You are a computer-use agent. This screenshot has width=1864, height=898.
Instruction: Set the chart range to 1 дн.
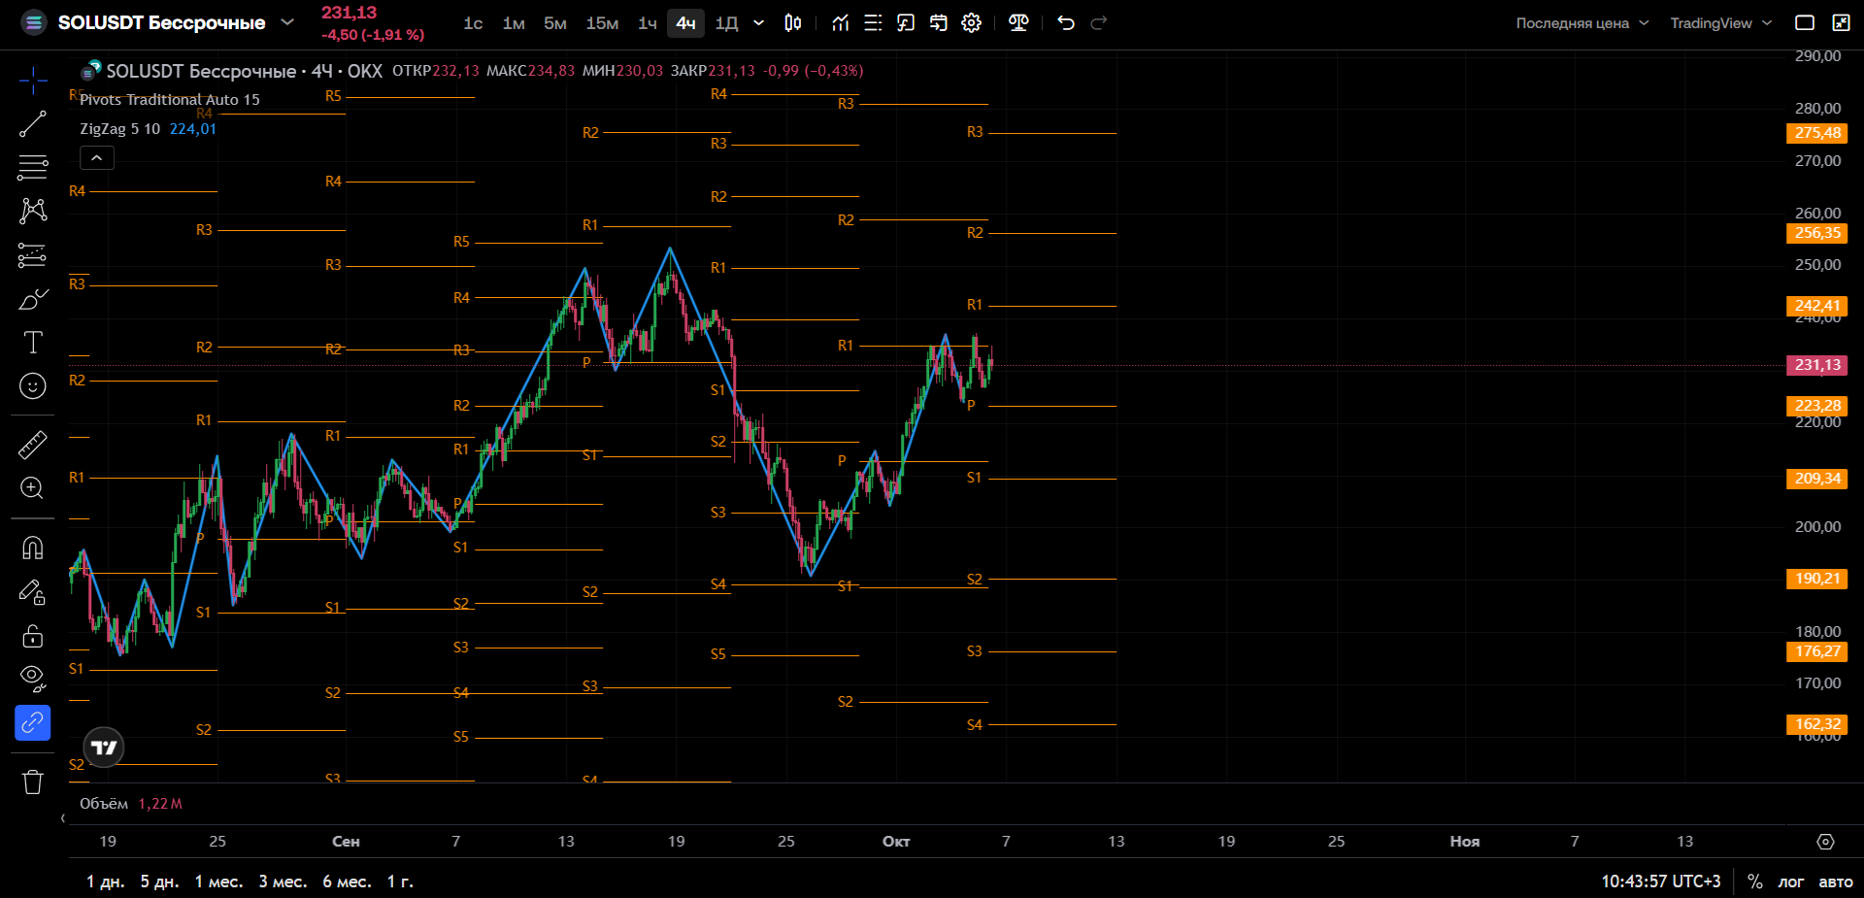pyautogui.click(x=105, y=881)
